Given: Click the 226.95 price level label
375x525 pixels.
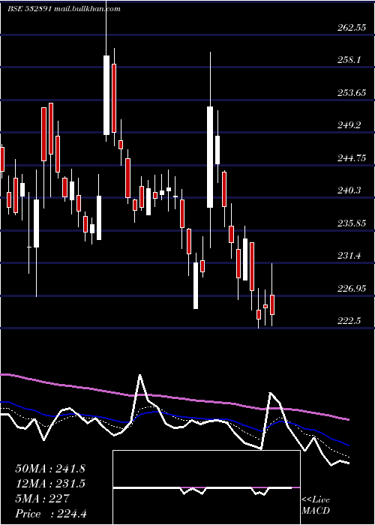Looking at the screenshot, I should pos(351,288).
